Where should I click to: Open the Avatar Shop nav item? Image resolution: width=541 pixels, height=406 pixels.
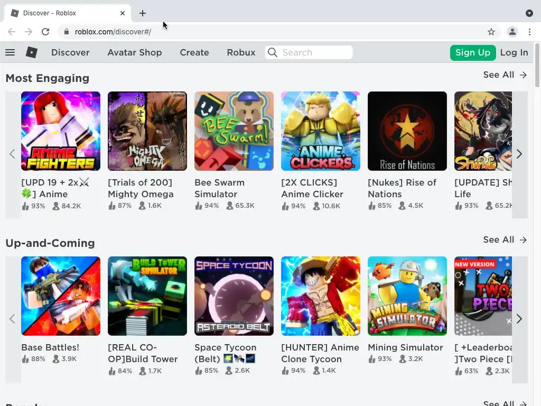135,52
